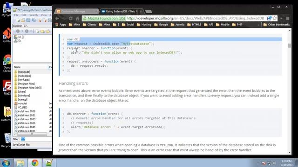The height and width of the screenshot is (167, 298).
Task: Click the blue extension icon in address bar
Action: 269,18
